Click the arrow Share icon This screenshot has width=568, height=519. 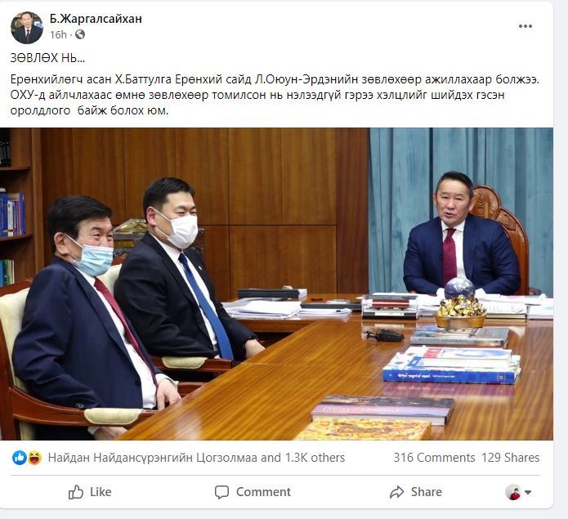(x=396, y=492)
